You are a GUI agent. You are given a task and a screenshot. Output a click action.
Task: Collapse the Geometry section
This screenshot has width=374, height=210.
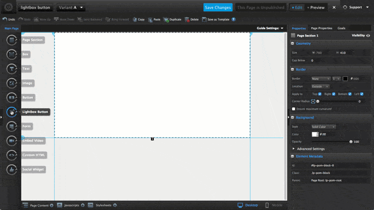pyautogui.click(x=293, y=43)
